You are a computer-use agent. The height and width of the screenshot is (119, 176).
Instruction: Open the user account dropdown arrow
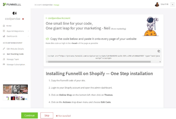172,5
